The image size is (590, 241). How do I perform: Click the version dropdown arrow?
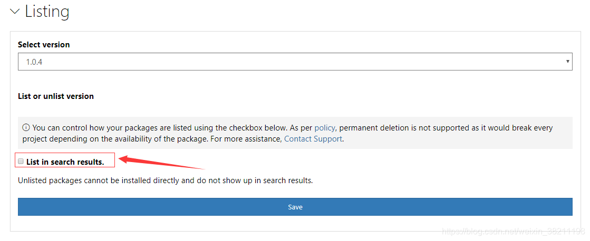tap(567, 62)
